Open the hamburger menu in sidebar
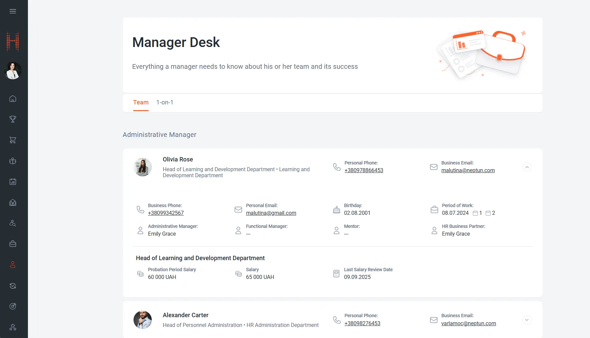Screen dimensions: 590x338 tap(13, 11)
